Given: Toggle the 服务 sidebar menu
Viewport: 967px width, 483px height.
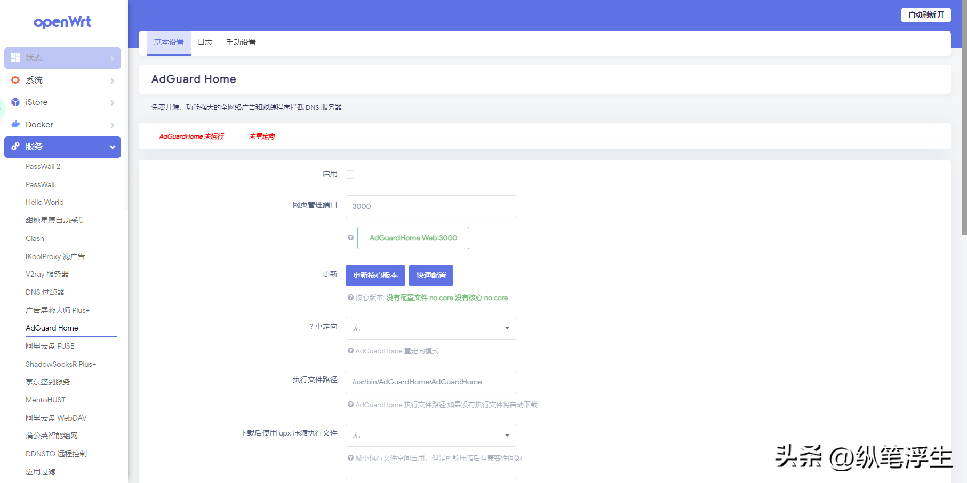Looking at the screenshot, I should click(x=62, y=147).
